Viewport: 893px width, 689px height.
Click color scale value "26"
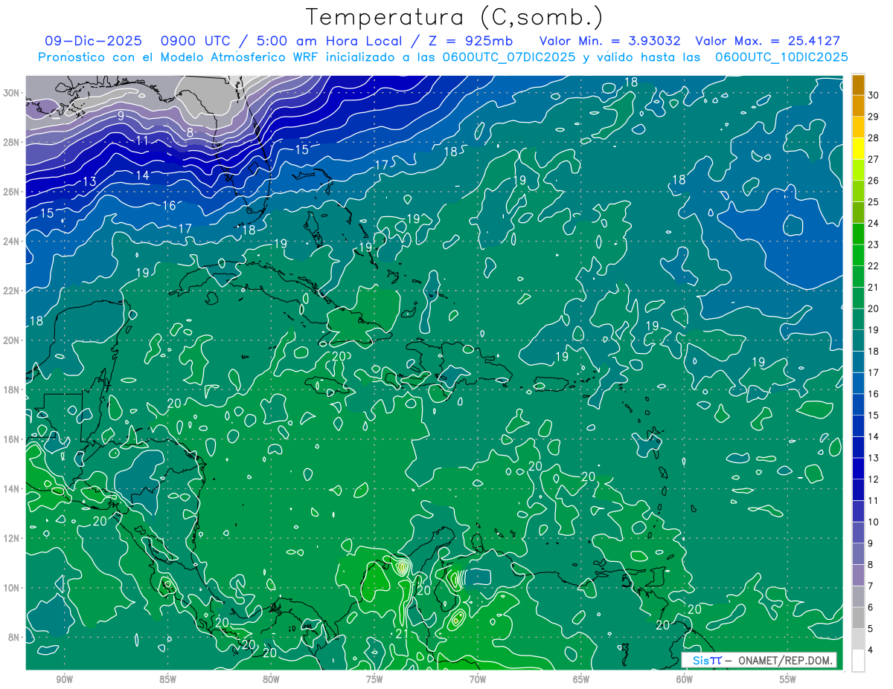[873, 181]
